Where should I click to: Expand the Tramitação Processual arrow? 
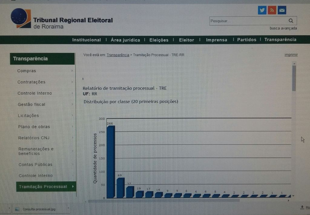pos(73,186)
